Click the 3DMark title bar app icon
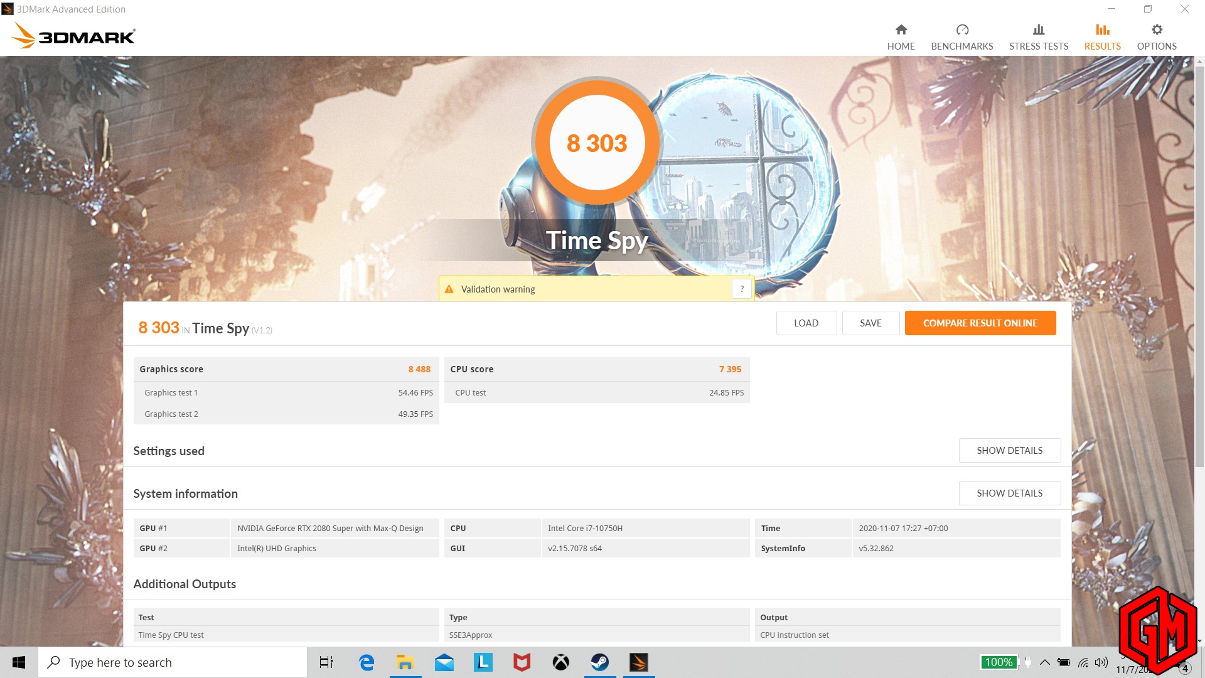 [8, 9]
